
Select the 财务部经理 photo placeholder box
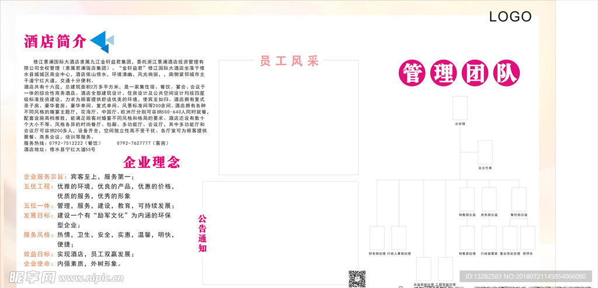click(377, 238)
